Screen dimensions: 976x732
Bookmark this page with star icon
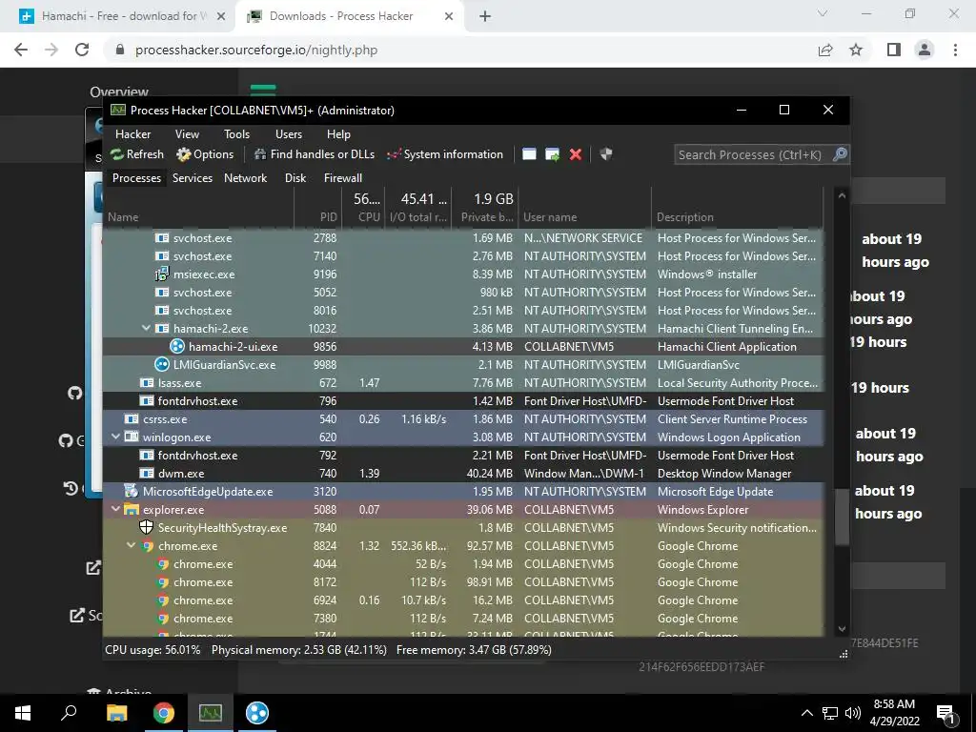tap(856, 50)
